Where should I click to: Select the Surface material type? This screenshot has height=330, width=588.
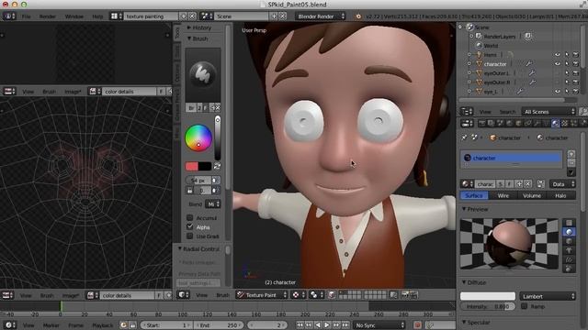[474, 195]
